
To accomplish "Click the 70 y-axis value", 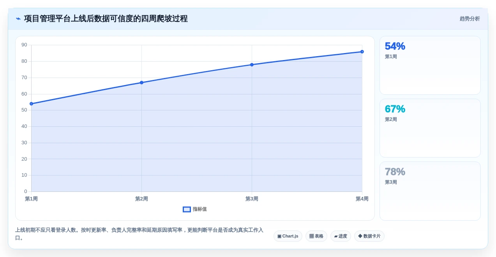I will 24,78.
